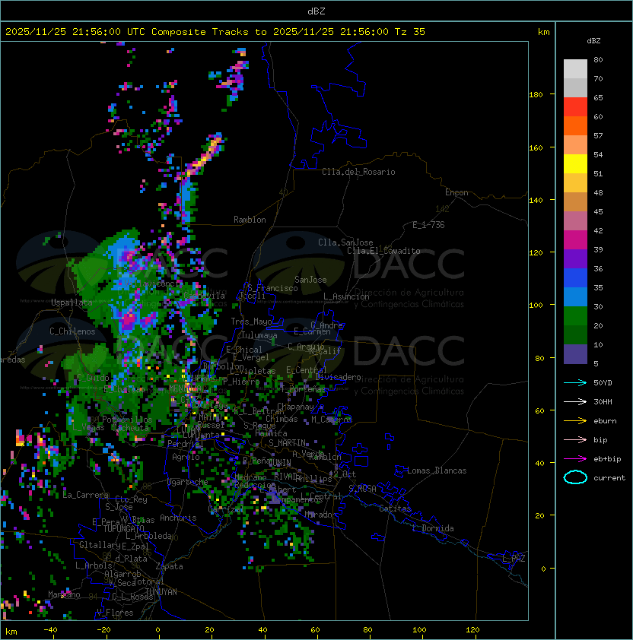Image resolution: width=633 pixels, height=640 pixels.
Task: Click the 'L_Dormida' map label
Action: click(433, 528)
